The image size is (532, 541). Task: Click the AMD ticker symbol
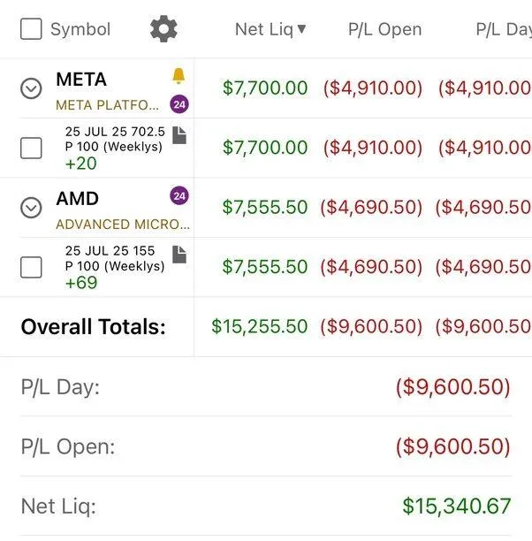[78, 199]
